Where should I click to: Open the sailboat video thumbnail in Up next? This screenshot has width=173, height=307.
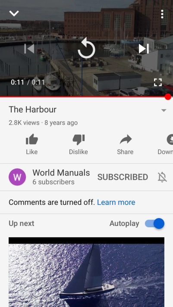86,272
